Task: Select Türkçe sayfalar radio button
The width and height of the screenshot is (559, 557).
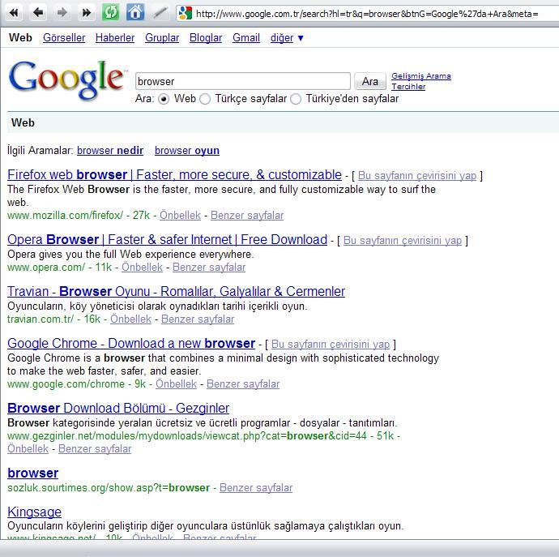Action: tap(205, 99)
